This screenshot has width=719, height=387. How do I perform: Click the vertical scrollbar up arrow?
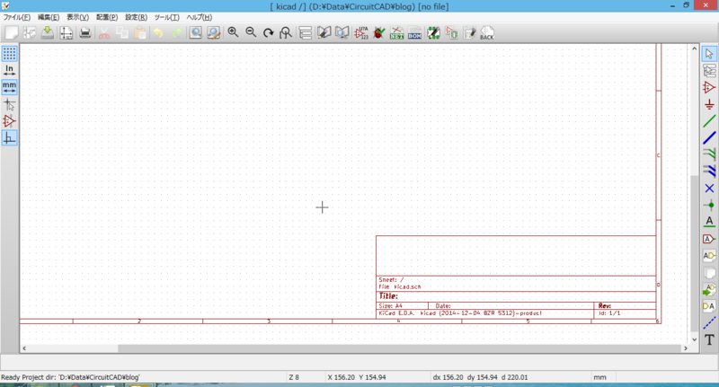tap(694, 48)
